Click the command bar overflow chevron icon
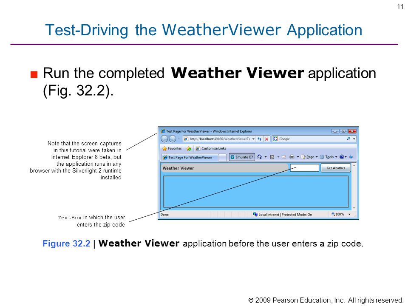 click(x=351, y=157)
